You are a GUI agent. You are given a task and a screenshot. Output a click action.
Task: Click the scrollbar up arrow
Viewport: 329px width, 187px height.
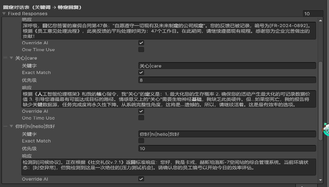click(x=321, y=20)
